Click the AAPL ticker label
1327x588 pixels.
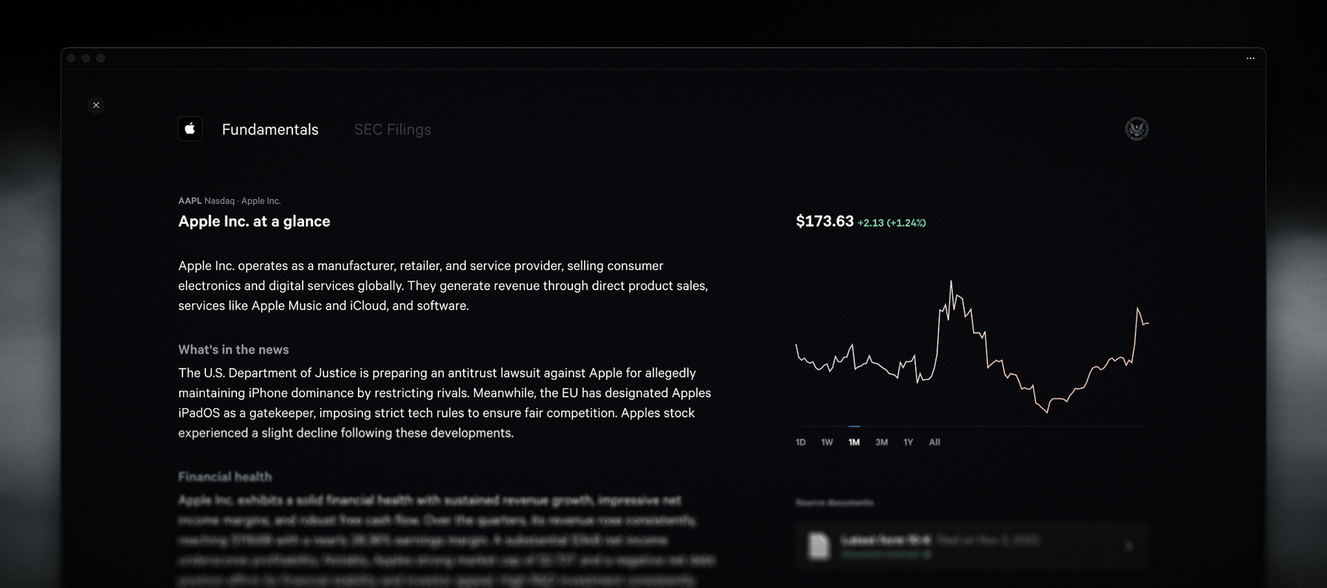[x=189, y=201]
